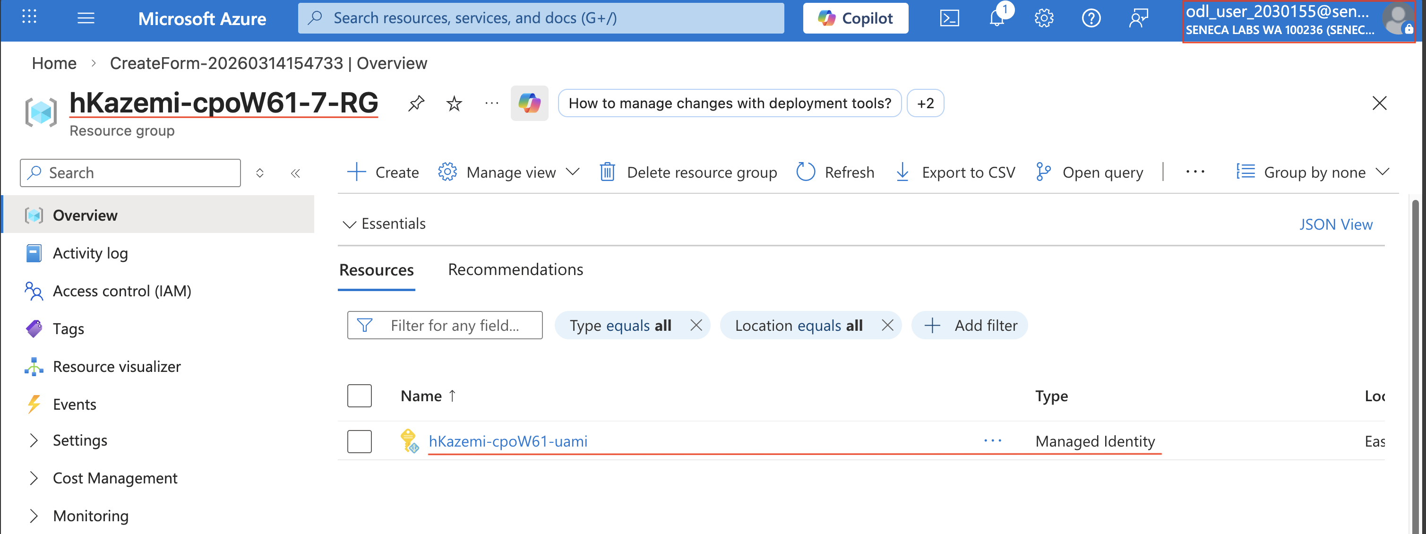The image size is (1426, 534).
Task: Focus the left menu Search box
Action: (x=130, y=173)
